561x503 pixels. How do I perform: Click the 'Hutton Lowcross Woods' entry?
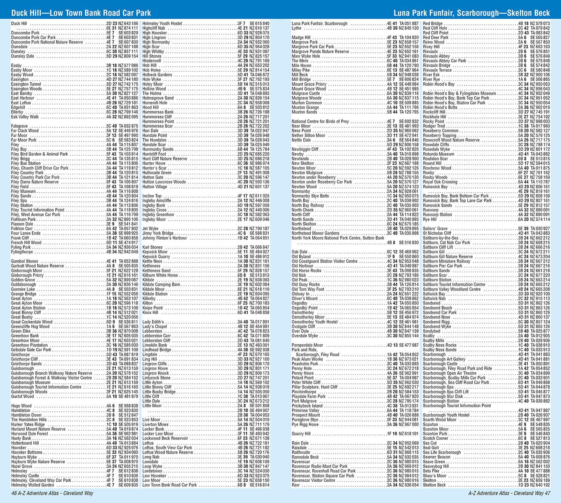tap(206, 182)
